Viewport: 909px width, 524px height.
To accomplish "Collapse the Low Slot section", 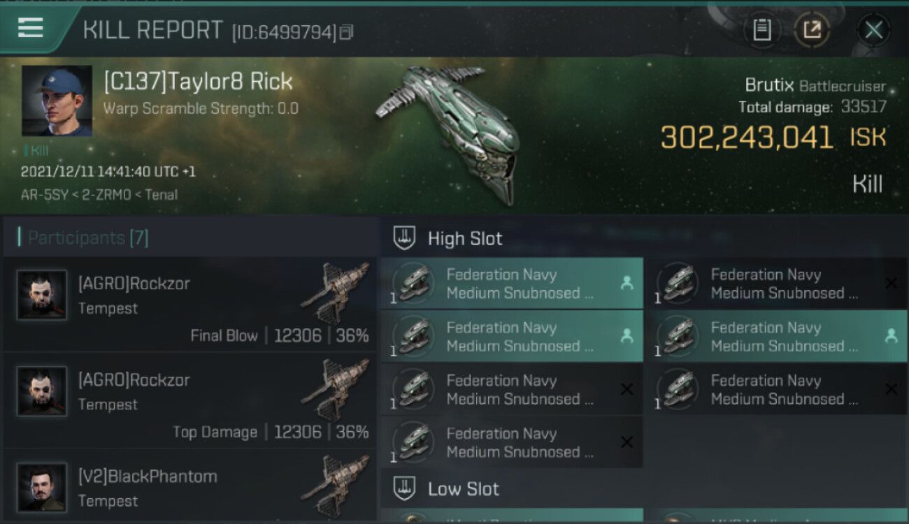I will (x=406, y=488).
